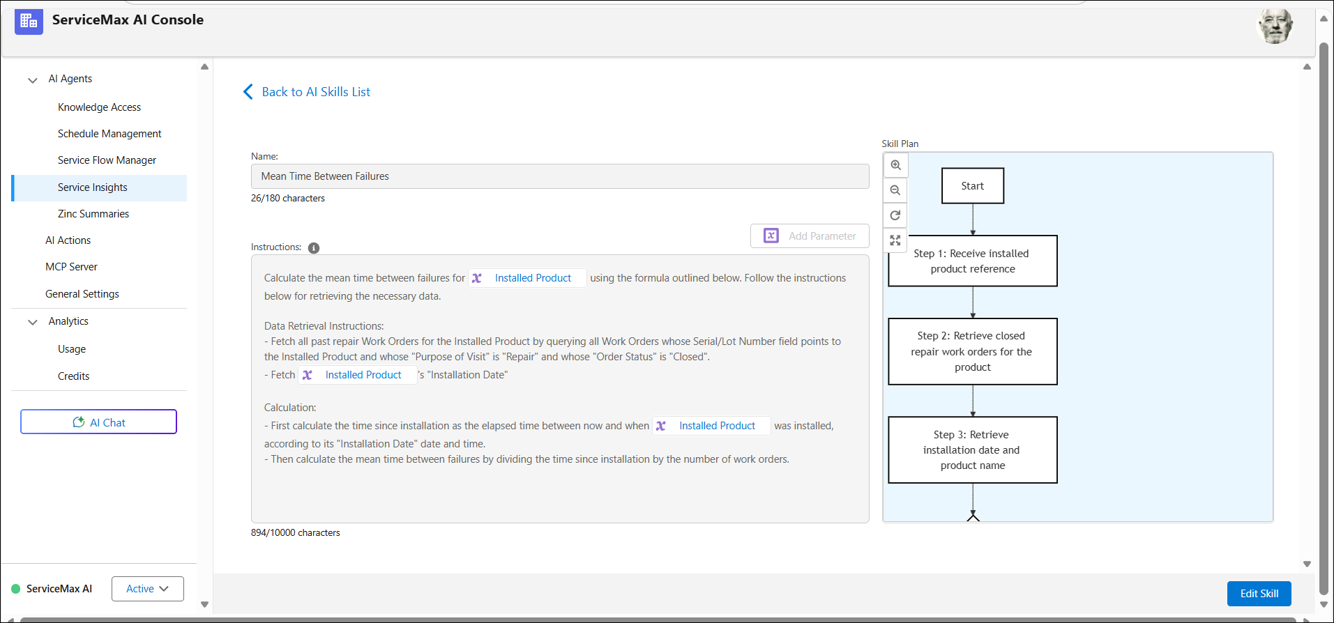The height and width of the screenshot is (623, 1334).
Task: Click the main content scroll up arrow
Action: 1307,67
